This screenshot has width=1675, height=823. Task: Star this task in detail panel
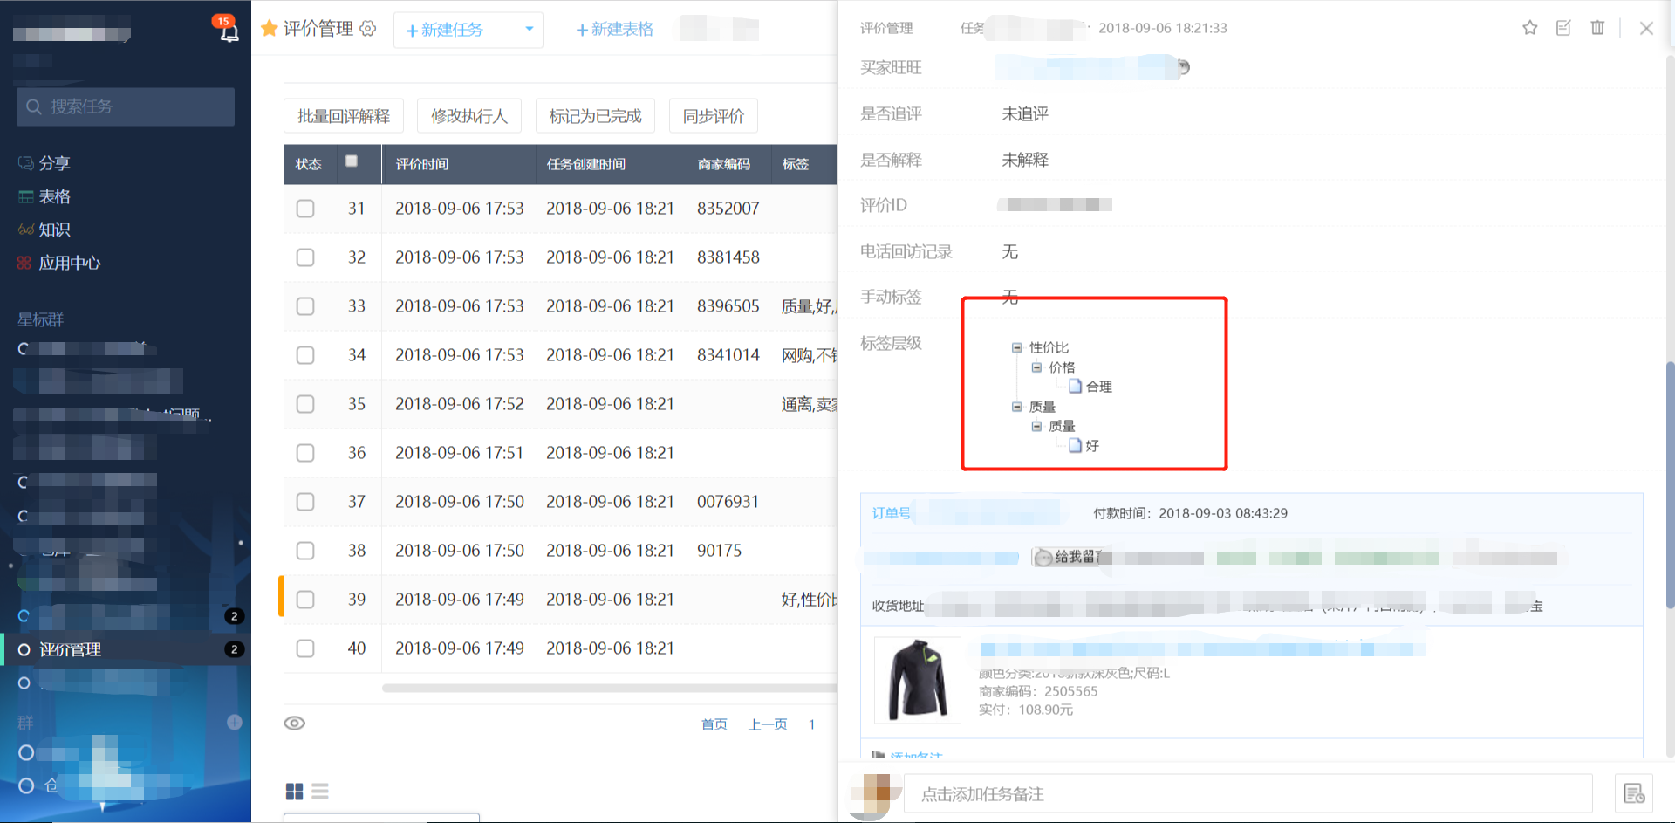[x=1529, y=28]
